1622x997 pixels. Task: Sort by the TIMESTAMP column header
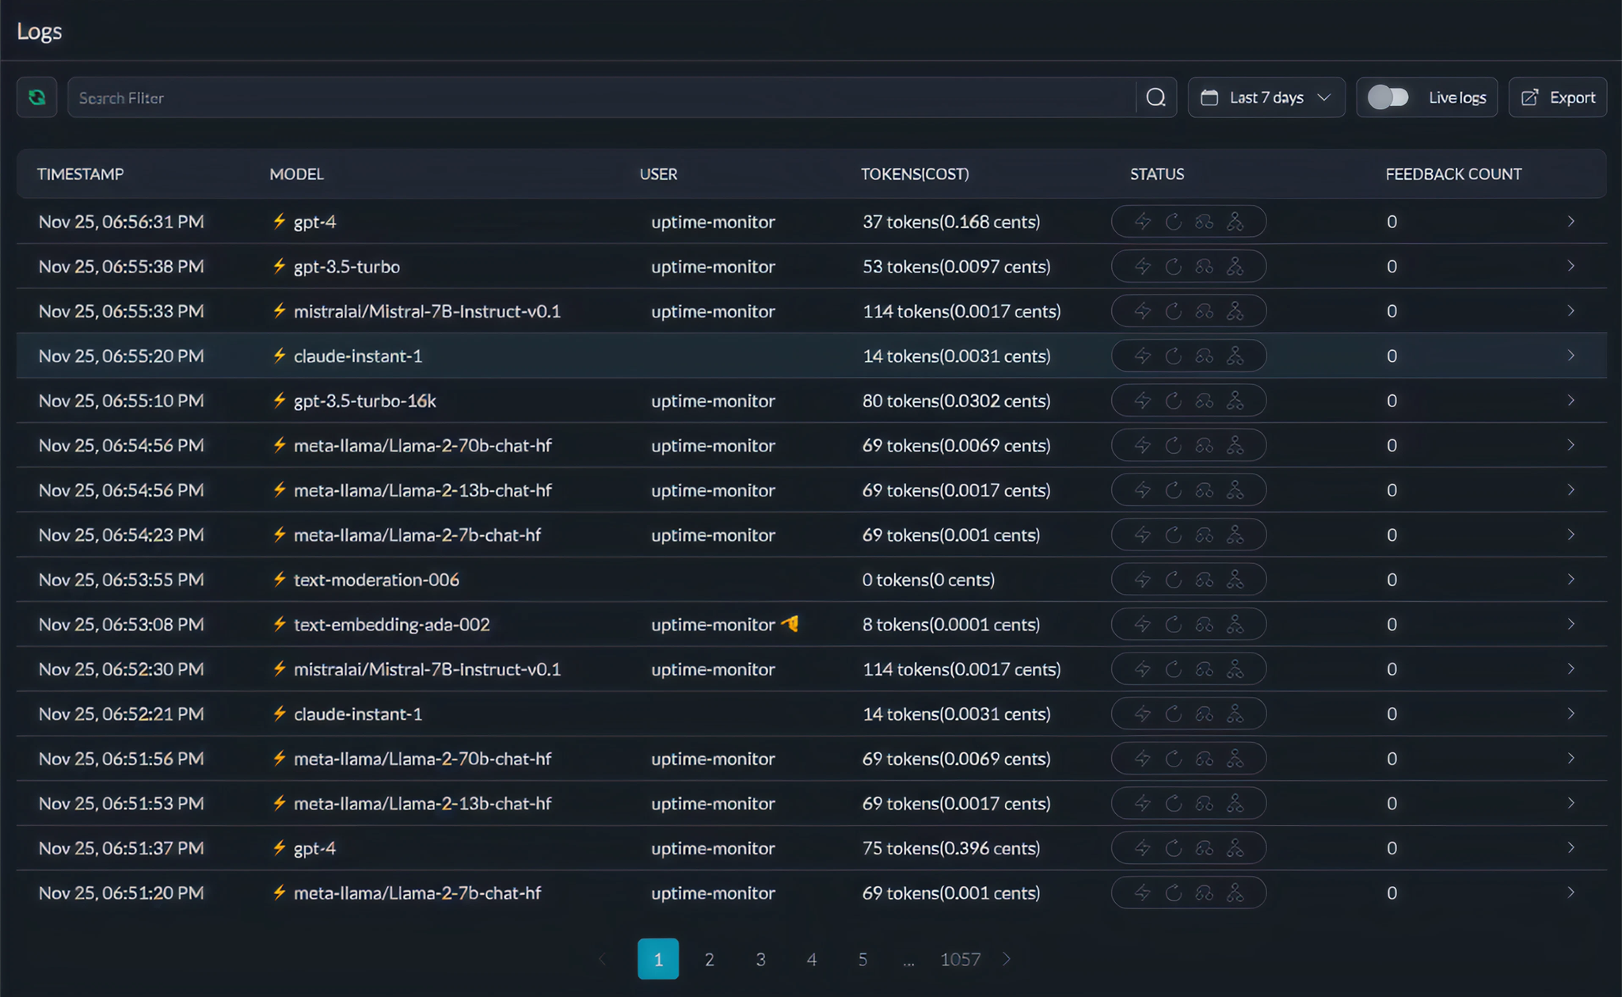(80, 173)
